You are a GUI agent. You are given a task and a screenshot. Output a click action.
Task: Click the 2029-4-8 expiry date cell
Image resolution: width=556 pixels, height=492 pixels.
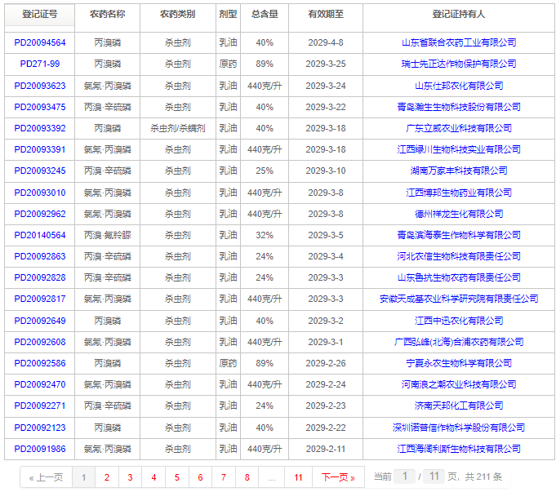(x=326, y=43)
